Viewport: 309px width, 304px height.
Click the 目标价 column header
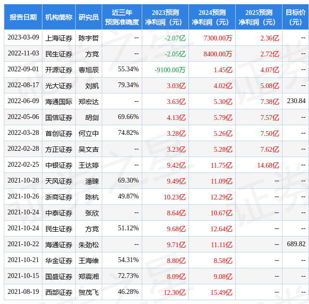tap(296, 17)
